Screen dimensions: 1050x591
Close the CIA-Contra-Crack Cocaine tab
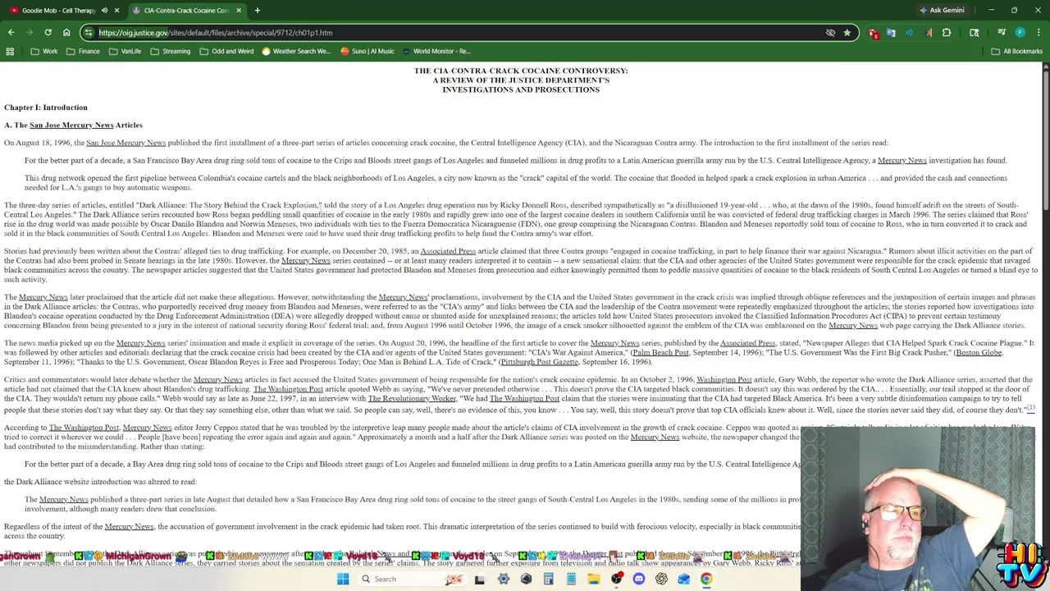239,11
